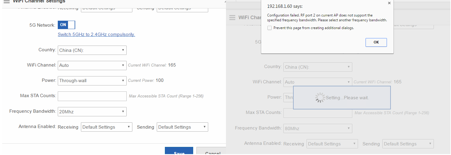Expand the WiFi Channel Auto dropdown in left panel
This screenshot has width=451, height=155.
click(x=92, y=65)
